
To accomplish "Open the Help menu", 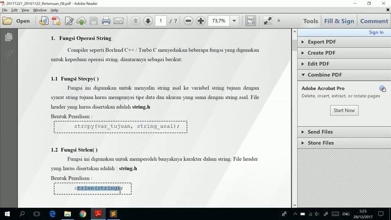I will pos(54,10).
